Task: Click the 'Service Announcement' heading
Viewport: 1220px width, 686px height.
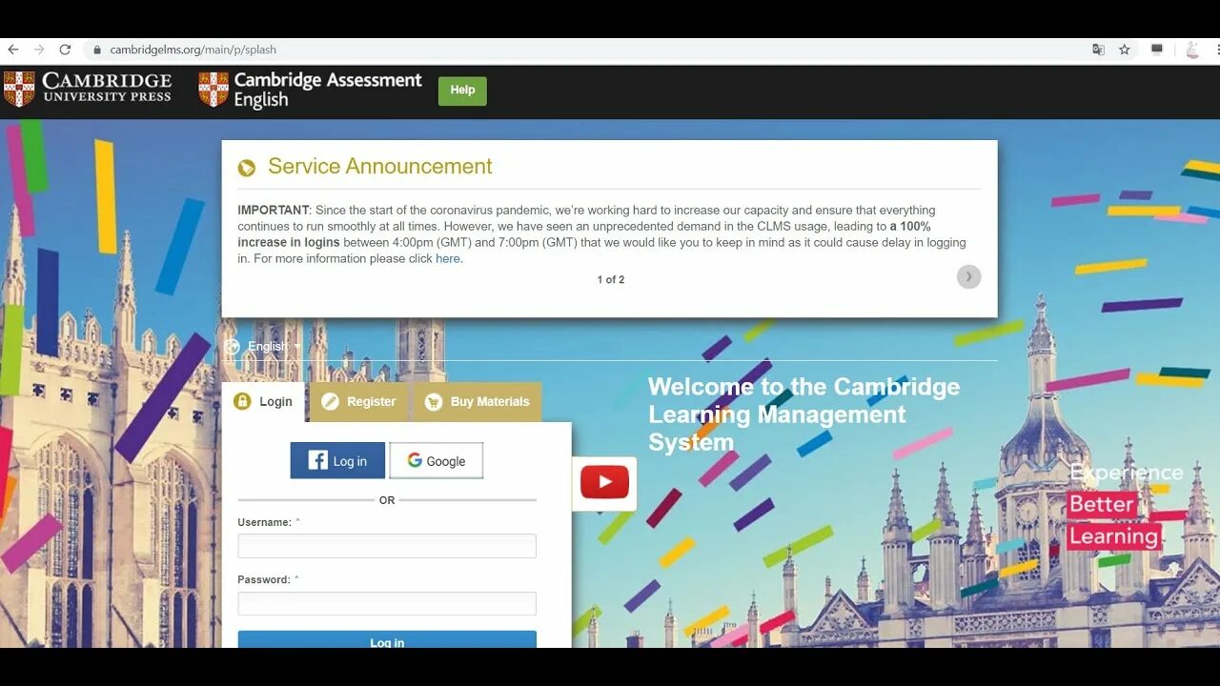Action: click(380, 167)
